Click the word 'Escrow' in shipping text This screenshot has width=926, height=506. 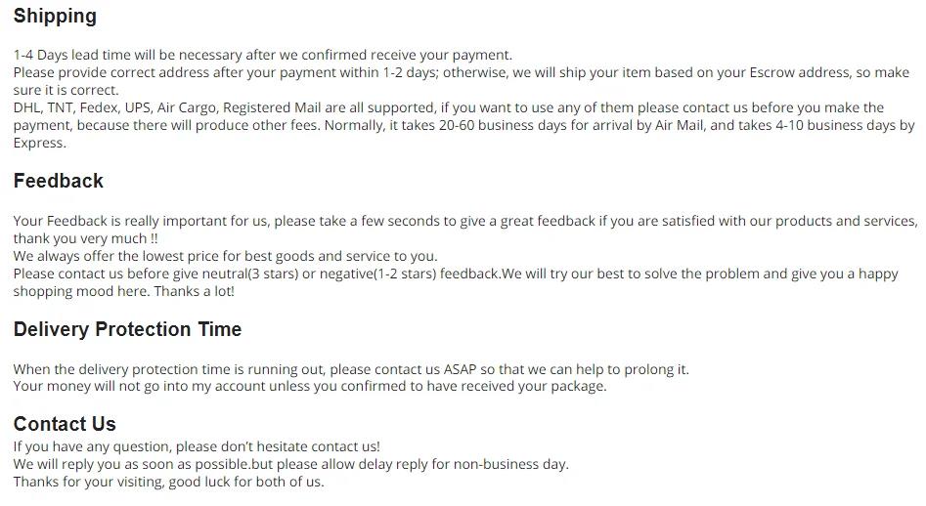(x=772, y=72)
